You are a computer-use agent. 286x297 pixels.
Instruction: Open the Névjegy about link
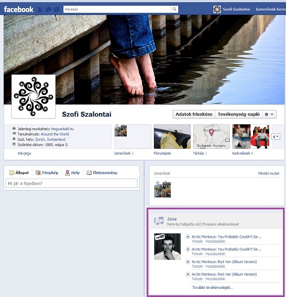click(x=24, y=153)
